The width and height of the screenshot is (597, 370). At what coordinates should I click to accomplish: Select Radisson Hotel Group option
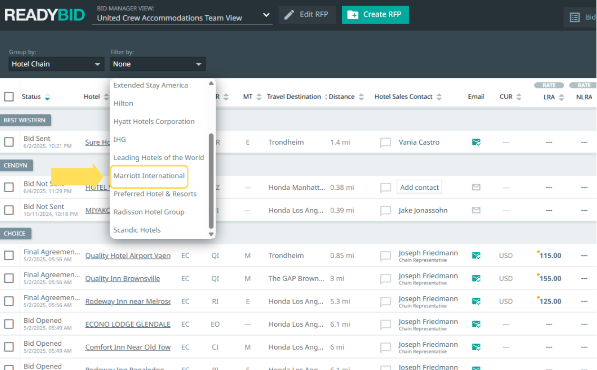click(x=149, y=212)
